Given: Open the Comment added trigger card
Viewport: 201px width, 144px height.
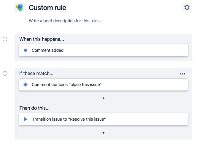Looking at the screenshot, I should pyautogui.click(x=103, y=50).
